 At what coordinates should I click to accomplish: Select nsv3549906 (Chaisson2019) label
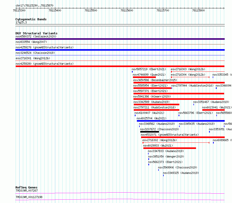[178, 167]
